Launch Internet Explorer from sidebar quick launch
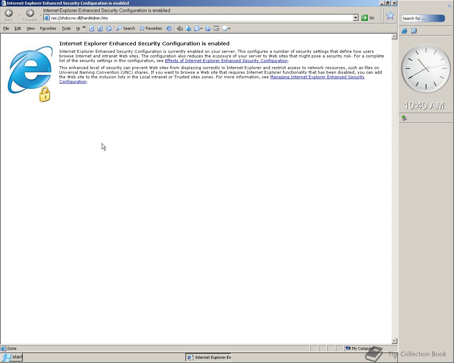Viewport: 454px width, 363px height. click(x=404, y=31)
